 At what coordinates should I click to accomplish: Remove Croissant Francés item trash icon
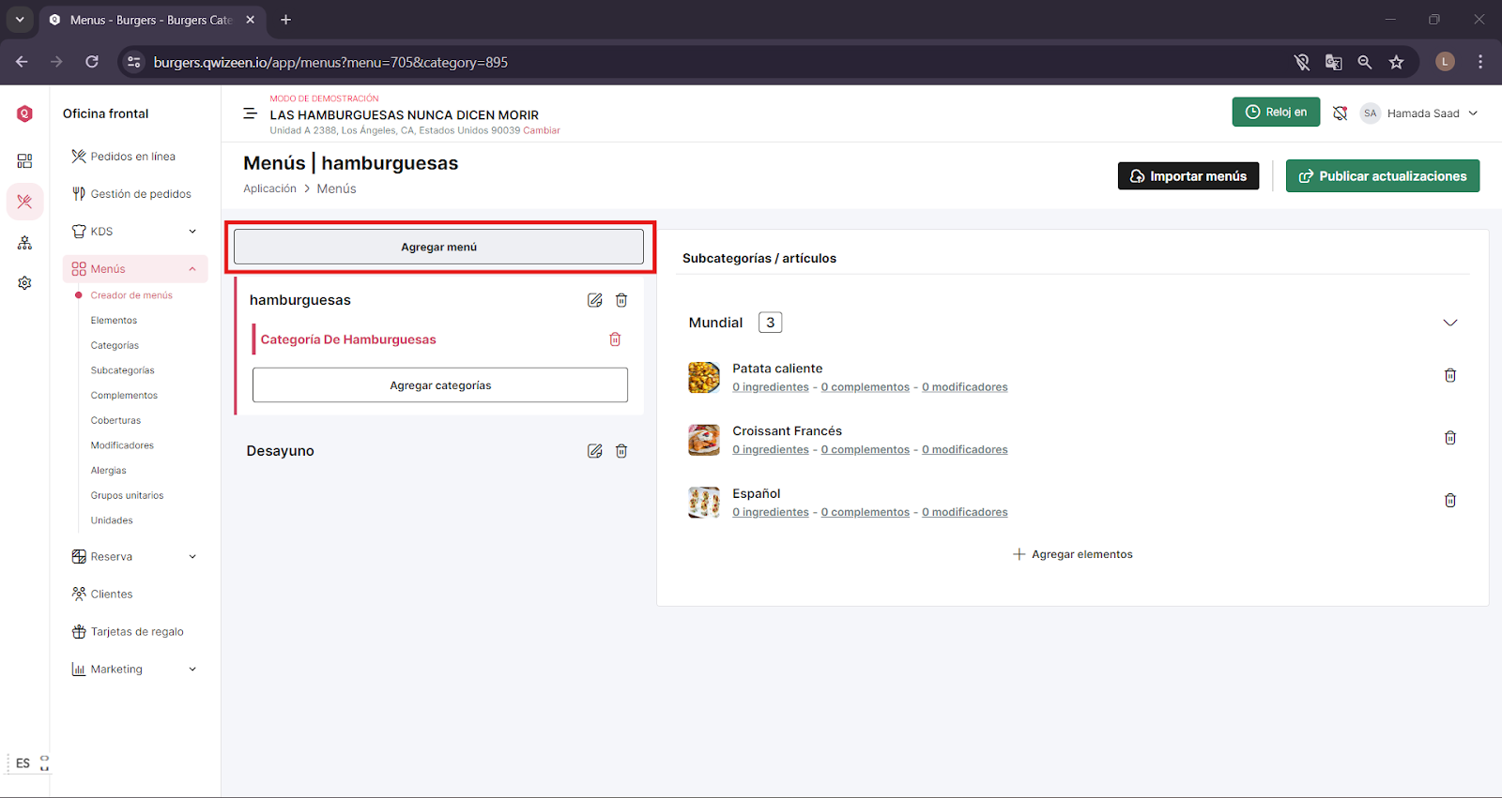coord(1450,438)
